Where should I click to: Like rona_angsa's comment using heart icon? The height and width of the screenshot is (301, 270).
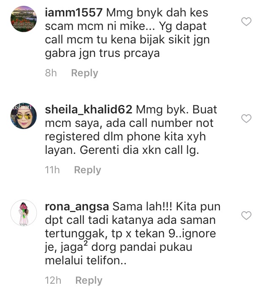246,215
